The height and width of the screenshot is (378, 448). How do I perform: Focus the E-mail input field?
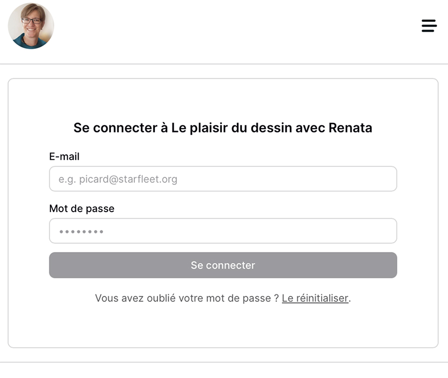tap(223, 179)
